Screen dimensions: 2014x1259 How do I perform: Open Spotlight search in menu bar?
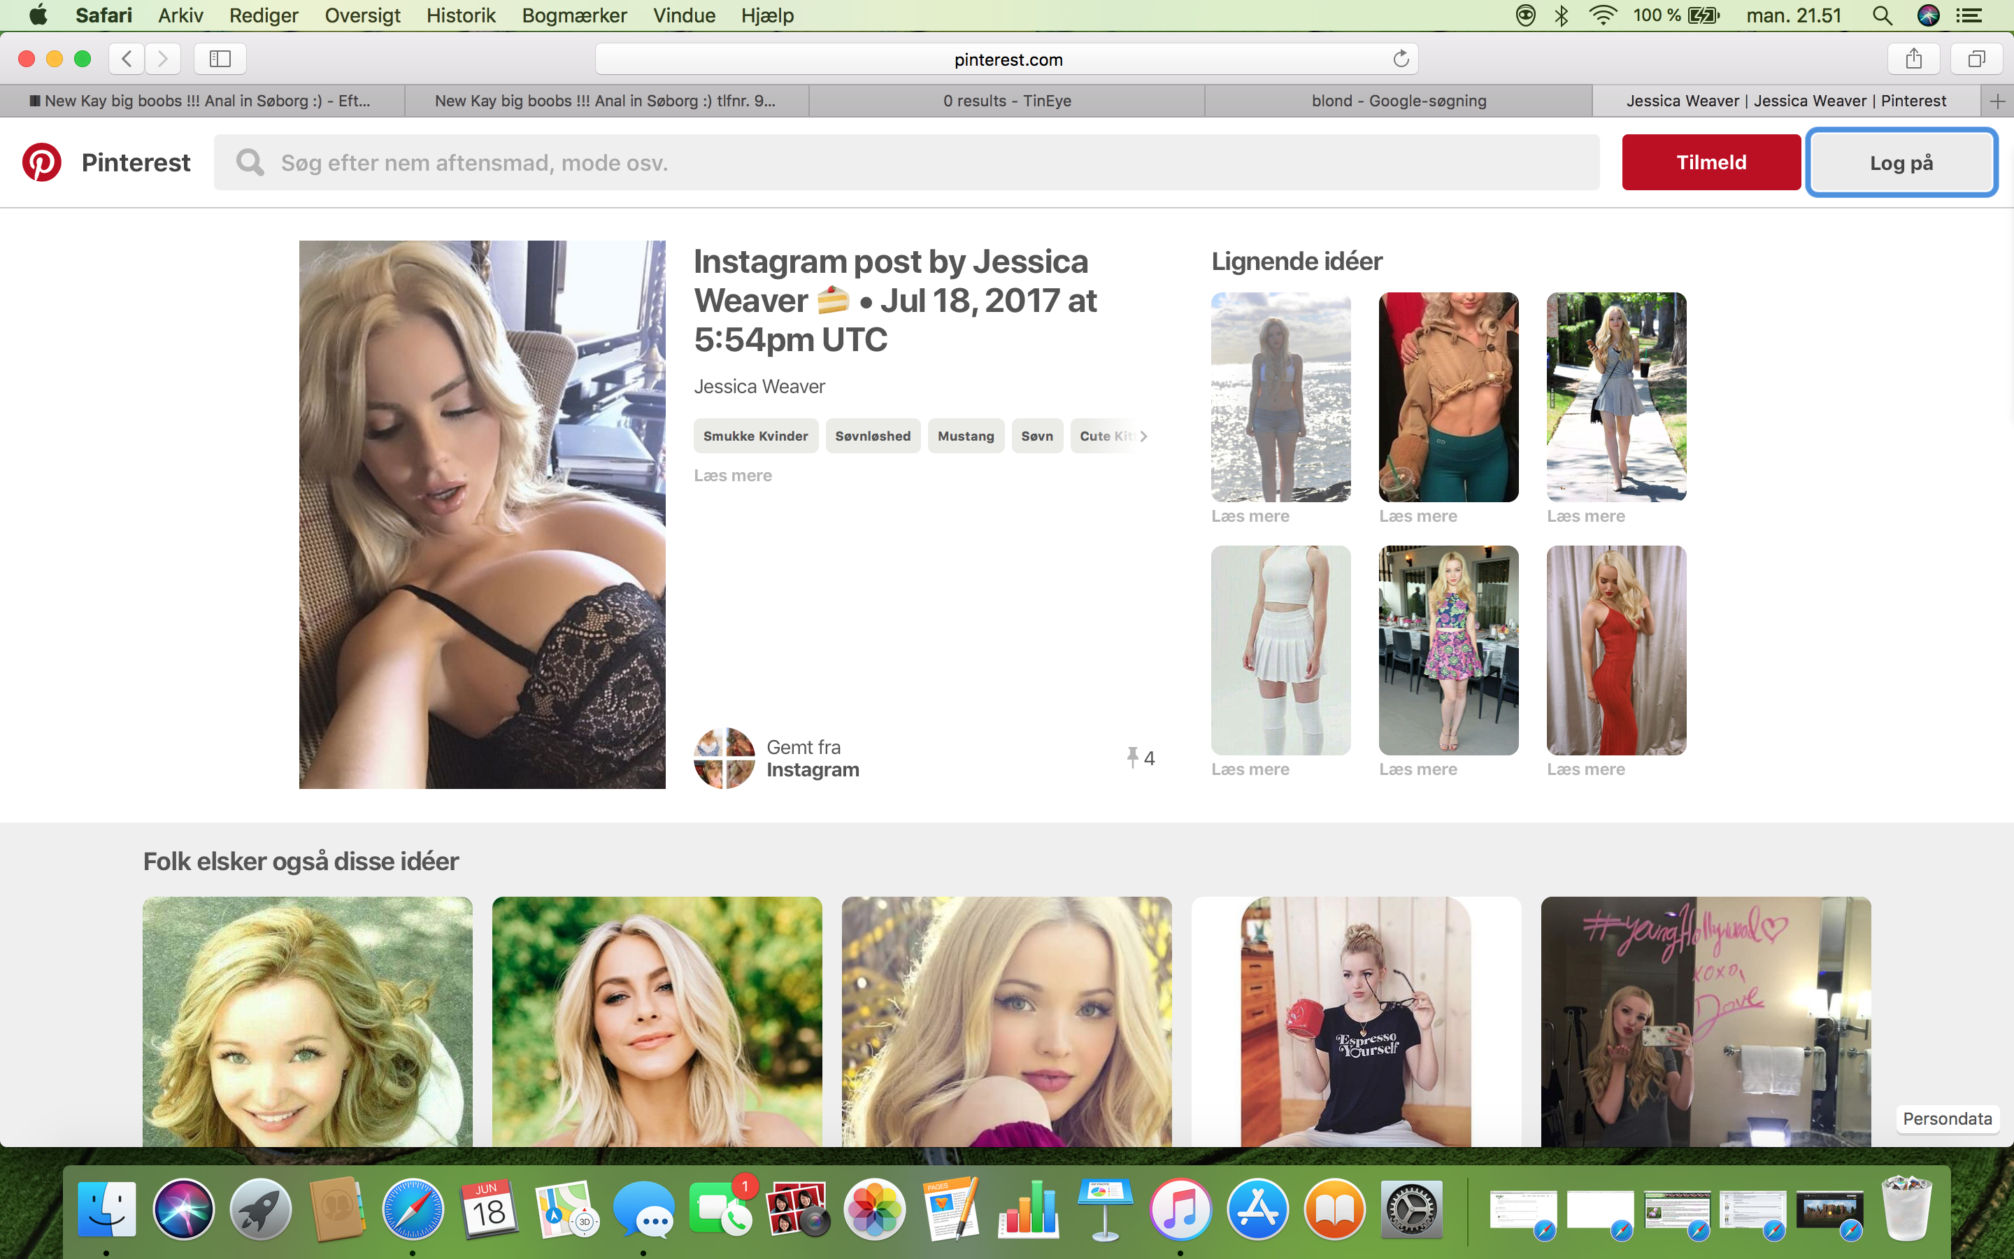click(1883, 15)
